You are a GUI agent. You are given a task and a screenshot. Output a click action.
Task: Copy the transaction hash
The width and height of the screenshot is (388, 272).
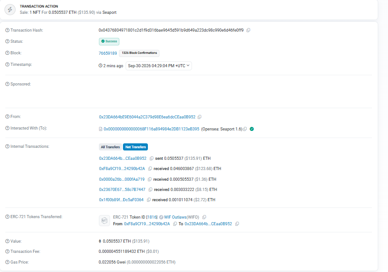coord(249,30)
